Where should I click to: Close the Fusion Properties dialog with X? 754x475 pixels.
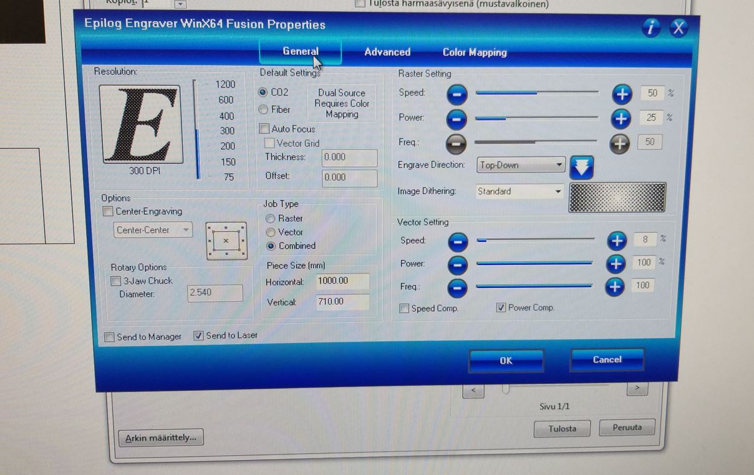click(x=679, y=27)
